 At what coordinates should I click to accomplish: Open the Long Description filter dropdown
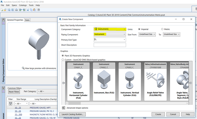pos(43,103)
